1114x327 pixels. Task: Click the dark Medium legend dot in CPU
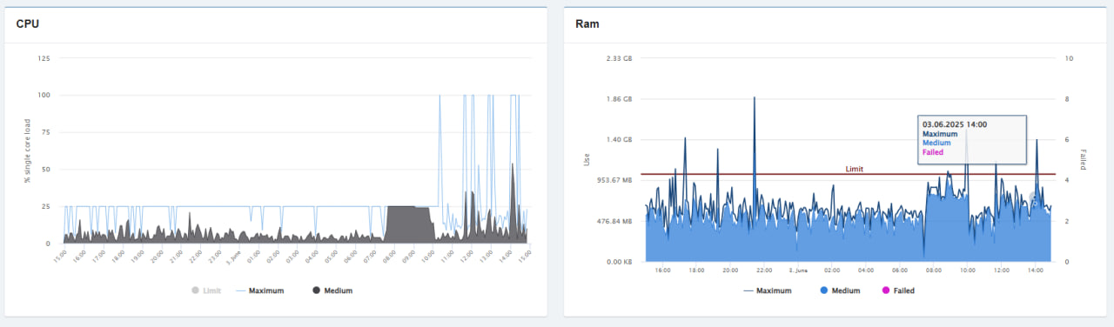click(316, 290)
